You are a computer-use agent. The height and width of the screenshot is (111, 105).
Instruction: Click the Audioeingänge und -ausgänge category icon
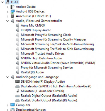(x=13, y=77)
